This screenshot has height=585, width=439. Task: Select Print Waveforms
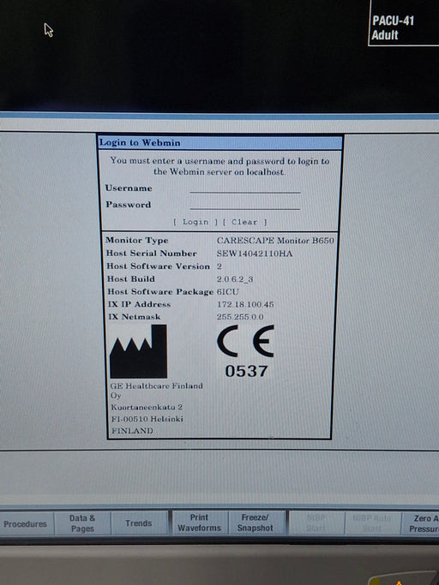point(199,522)
